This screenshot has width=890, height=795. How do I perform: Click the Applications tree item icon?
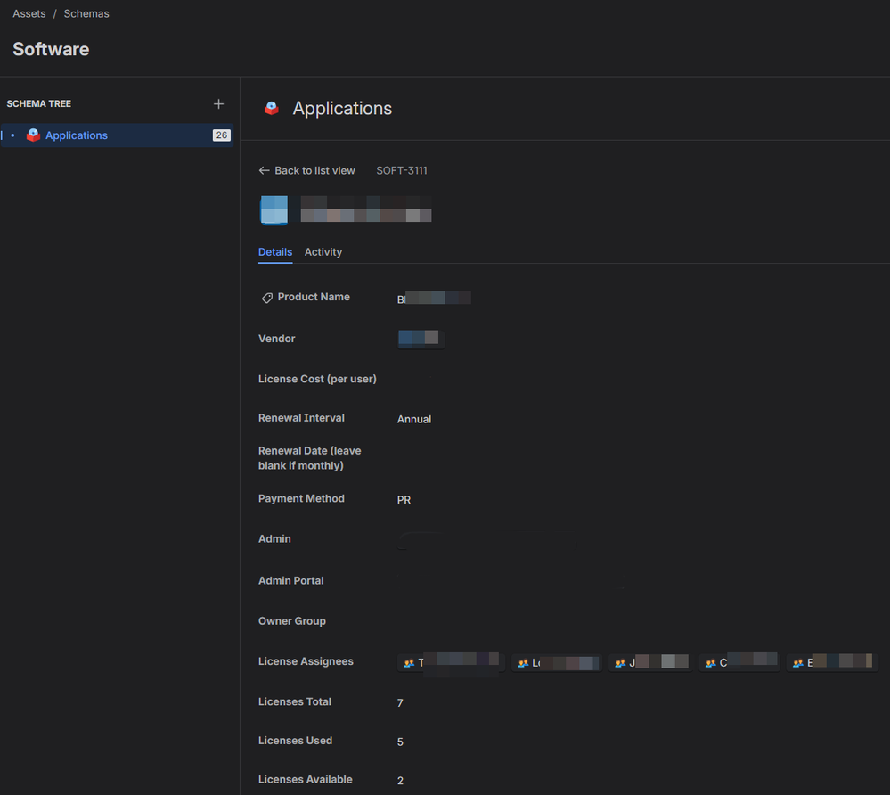click(x=34, y=135)
